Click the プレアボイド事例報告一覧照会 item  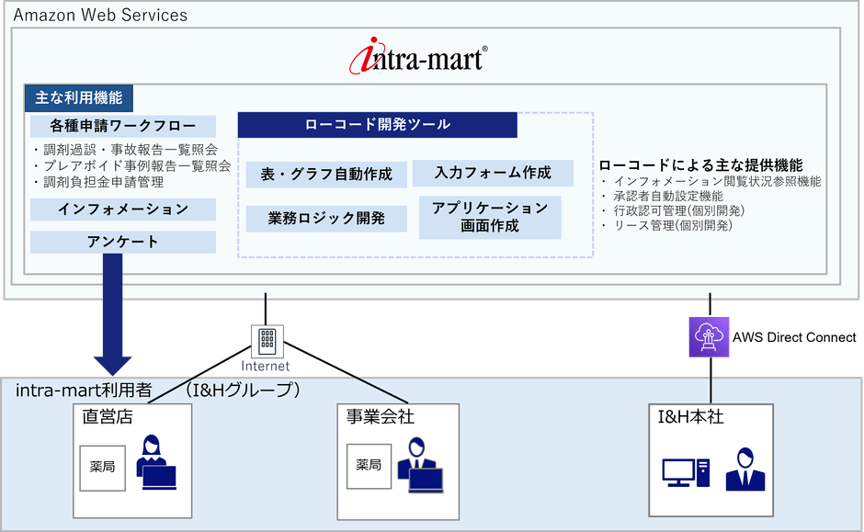[x=131, y=165]
